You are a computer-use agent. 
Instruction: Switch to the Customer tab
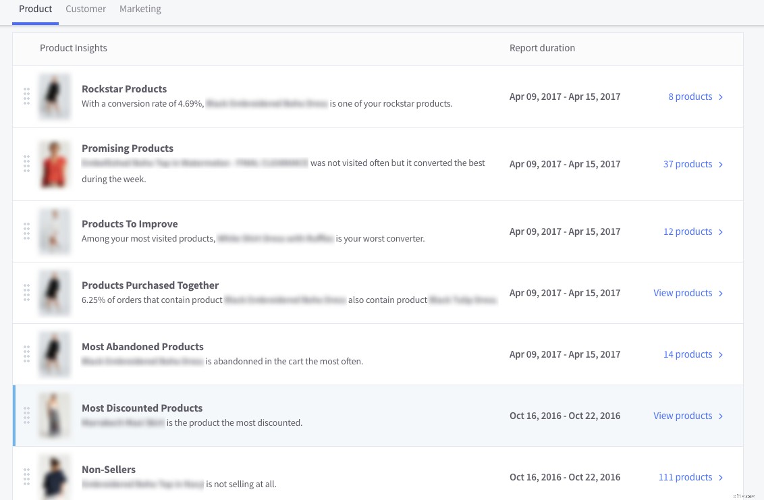(x=86, y=9)
